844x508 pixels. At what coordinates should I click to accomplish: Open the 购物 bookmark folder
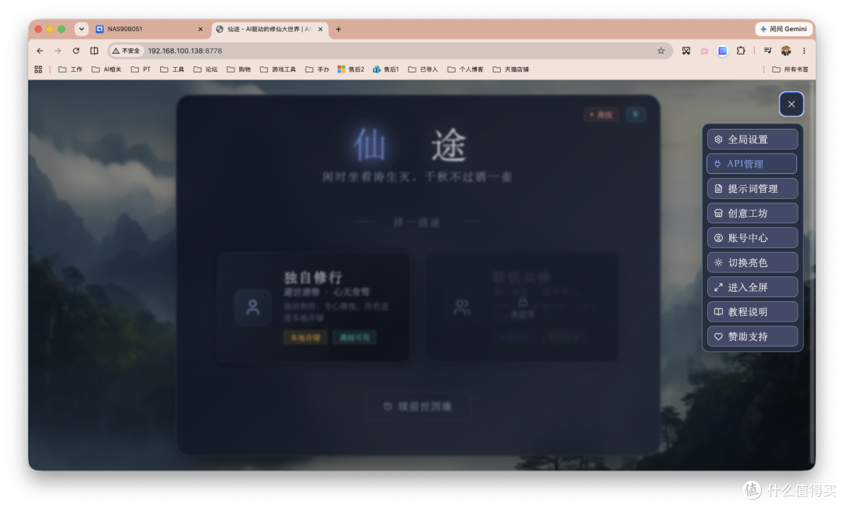(x=239, y=69)
